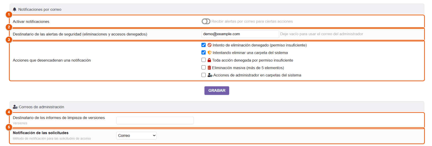Click the red padlock icon beside Toda acción denegada

[x=209, y=60]
